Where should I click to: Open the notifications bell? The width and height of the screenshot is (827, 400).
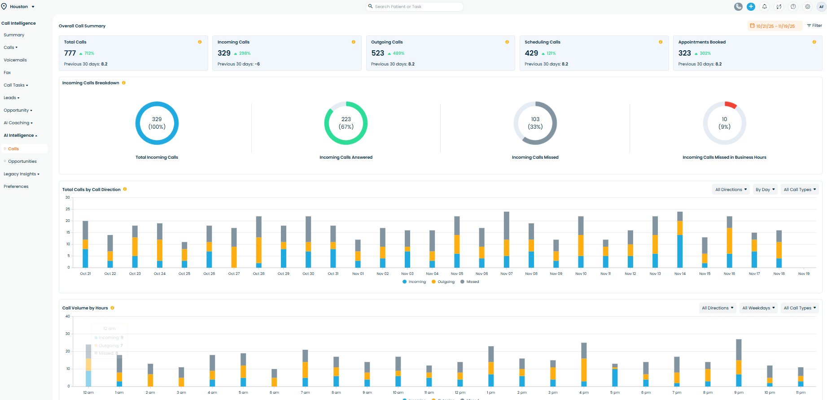[x=765, y=7]
